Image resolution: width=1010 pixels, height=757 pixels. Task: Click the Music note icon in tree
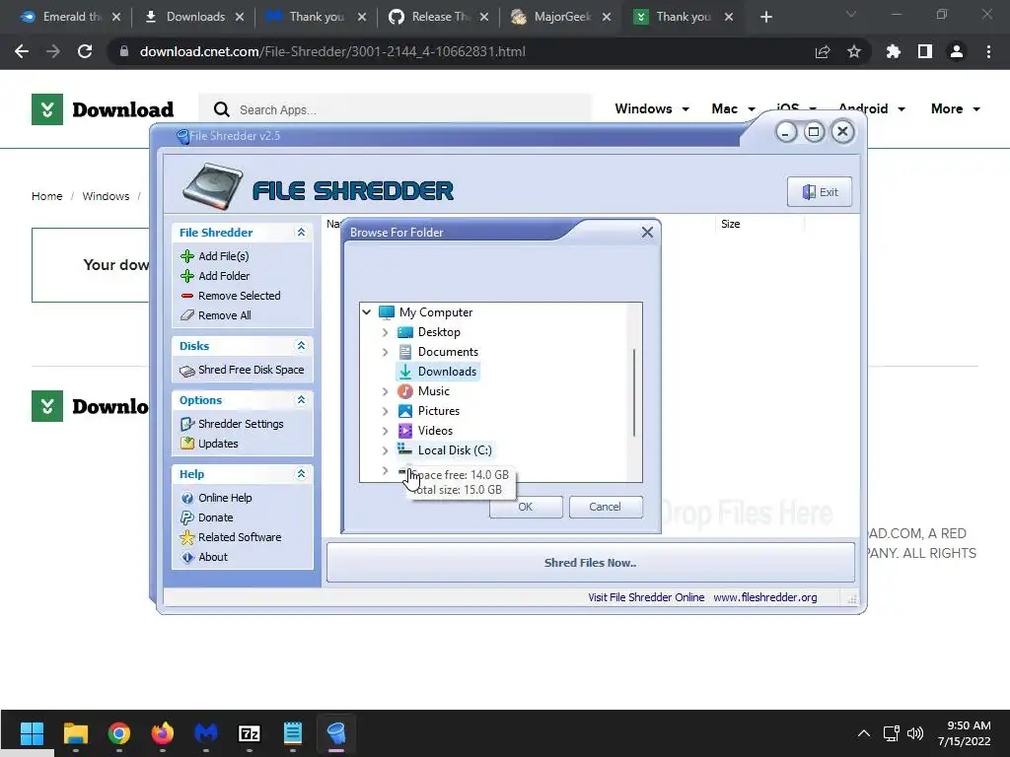(405, 391)
